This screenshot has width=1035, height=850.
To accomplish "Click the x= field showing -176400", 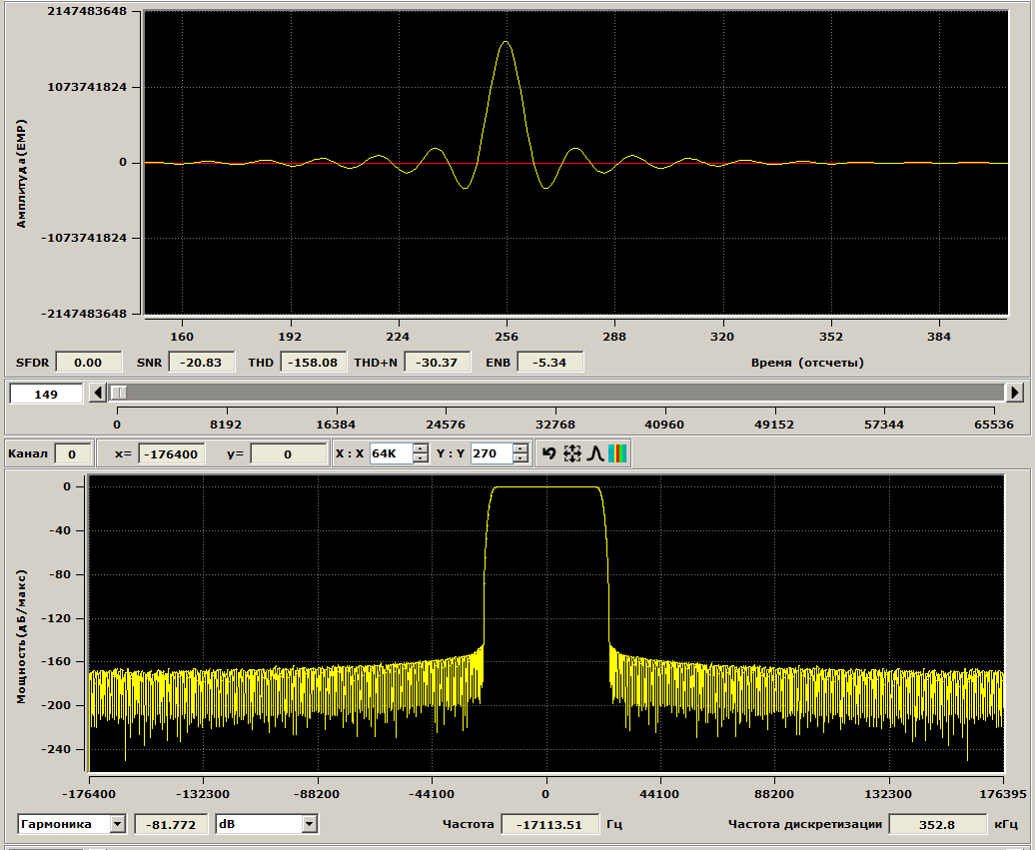I will [172, 454].
